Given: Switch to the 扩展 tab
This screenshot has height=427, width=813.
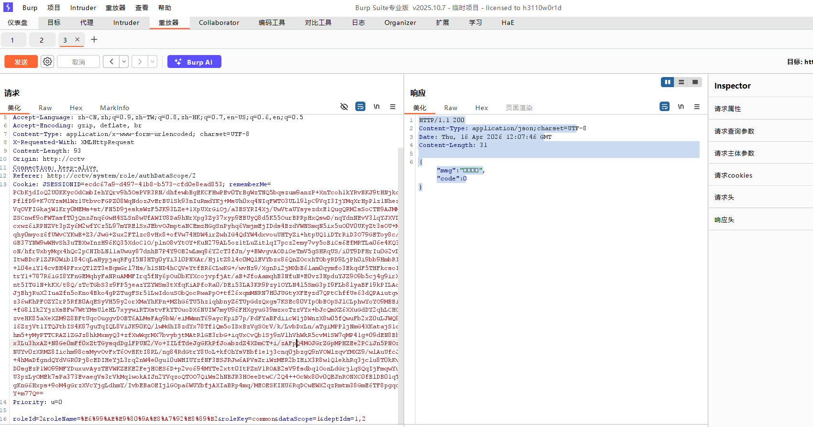Looking at the screenshot, I should (442, 22).
